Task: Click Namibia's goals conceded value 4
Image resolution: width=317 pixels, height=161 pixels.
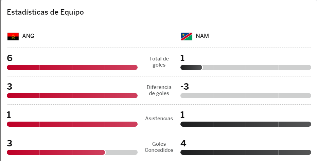Action: 183,143
